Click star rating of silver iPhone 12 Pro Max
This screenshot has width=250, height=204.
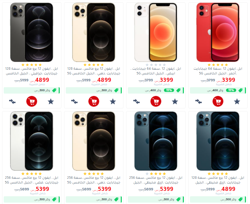click(32, 174)
